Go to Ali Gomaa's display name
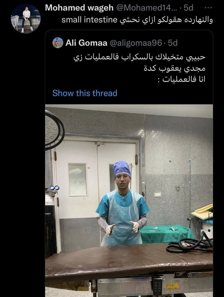 tap(86, 43)
